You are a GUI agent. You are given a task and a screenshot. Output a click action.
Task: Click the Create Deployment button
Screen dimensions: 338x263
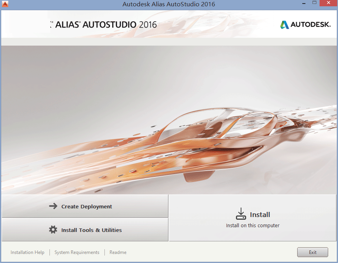coord(85,206)
